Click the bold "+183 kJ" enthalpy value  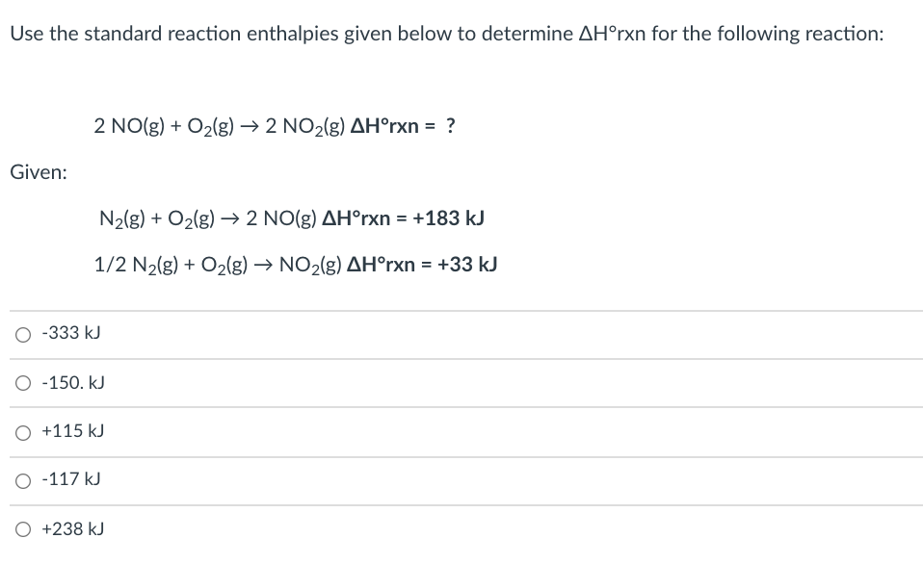click(449, 218)
